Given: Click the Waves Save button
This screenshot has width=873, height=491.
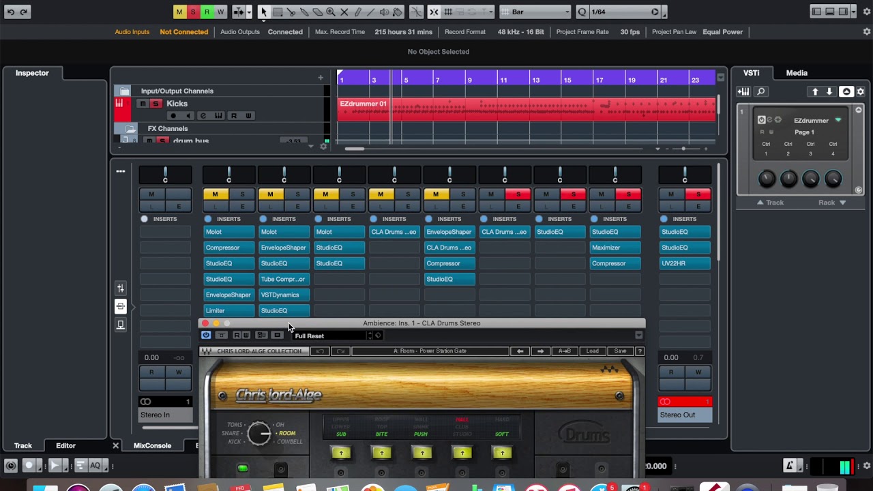Looking at the screenshot, I should [x=620, y=351].
